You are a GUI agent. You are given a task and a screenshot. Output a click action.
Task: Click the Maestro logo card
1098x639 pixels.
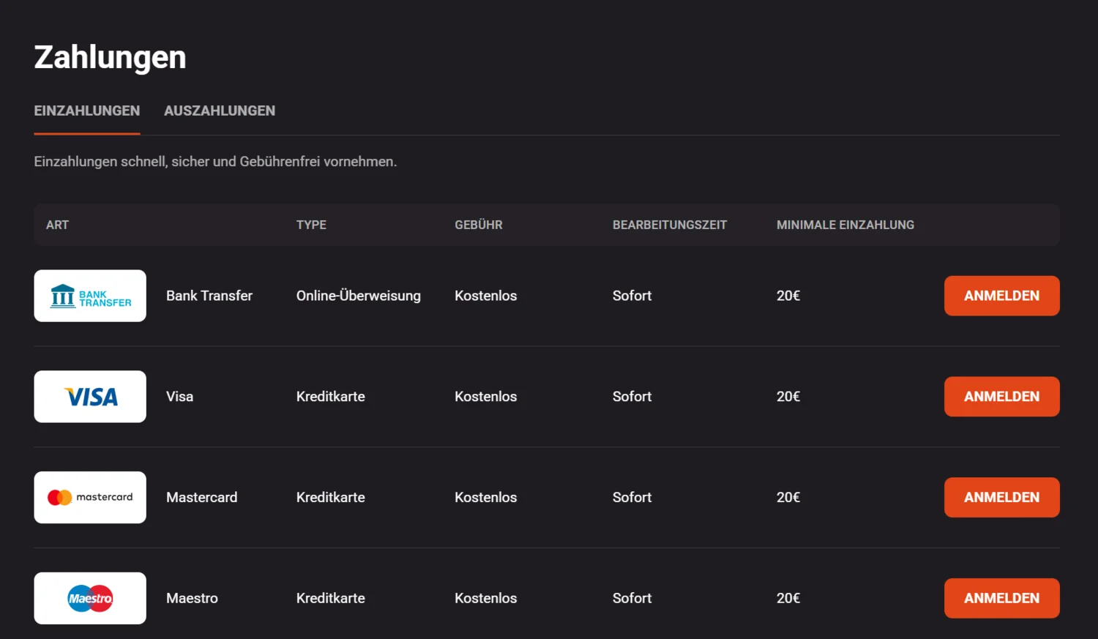[90, 598]
